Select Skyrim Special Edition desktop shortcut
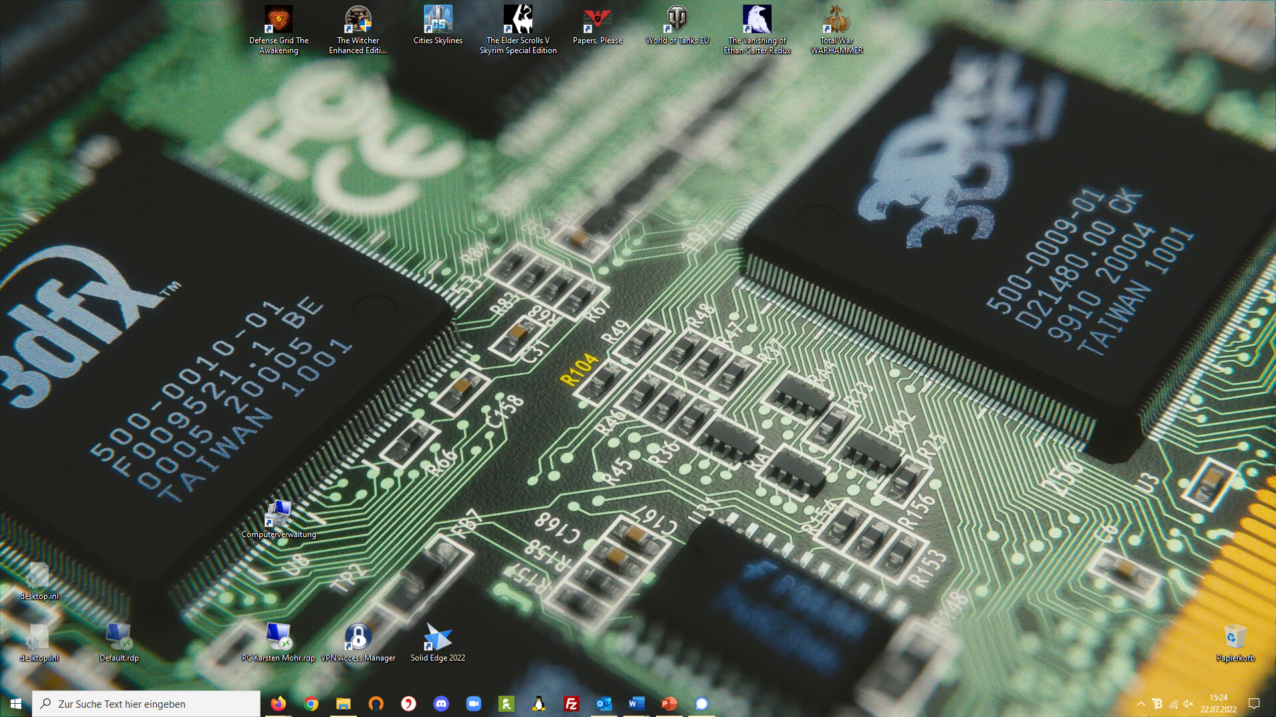 click(x=518, y=30)
